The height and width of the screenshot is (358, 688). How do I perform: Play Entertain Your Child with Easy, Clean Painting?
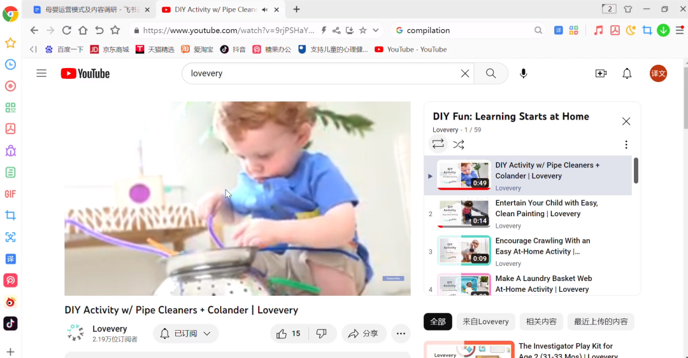pyautogui.click(x=528, y=214)
